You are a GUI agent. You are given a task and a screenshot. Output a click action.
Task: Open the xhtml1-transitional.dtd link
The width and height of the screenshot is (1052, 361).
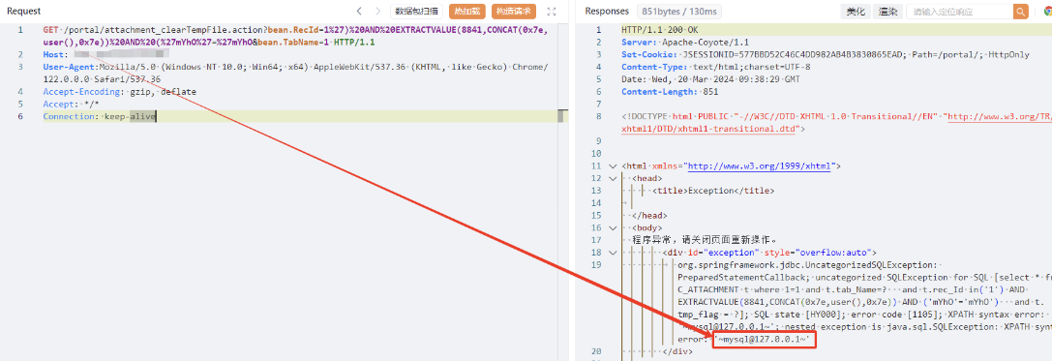(x=707, y=128)
